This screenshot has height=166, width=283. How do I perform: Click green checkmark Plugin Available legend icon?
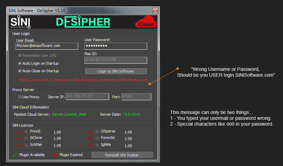click(x=15, y=155)
